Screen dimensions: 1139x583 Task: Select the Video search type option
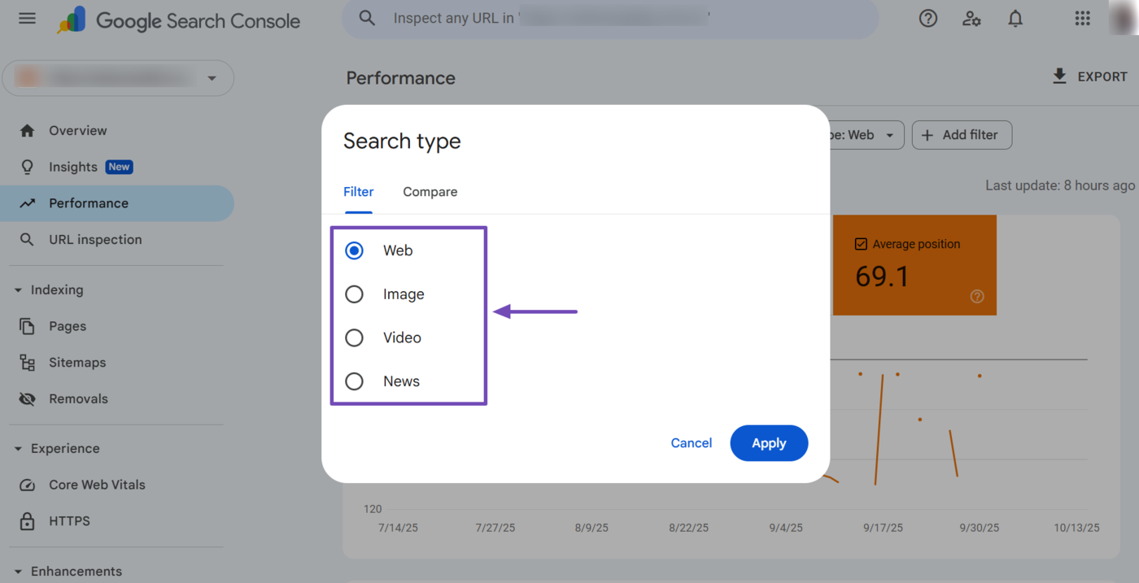[354, 338]
